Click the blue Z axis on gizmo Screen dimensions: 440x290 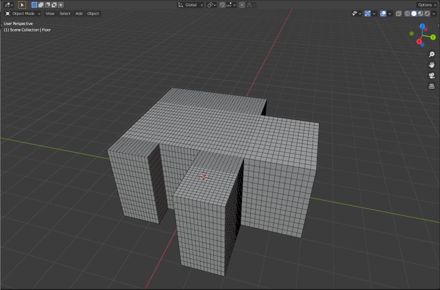pyautogui.click(x=422, y=26)
